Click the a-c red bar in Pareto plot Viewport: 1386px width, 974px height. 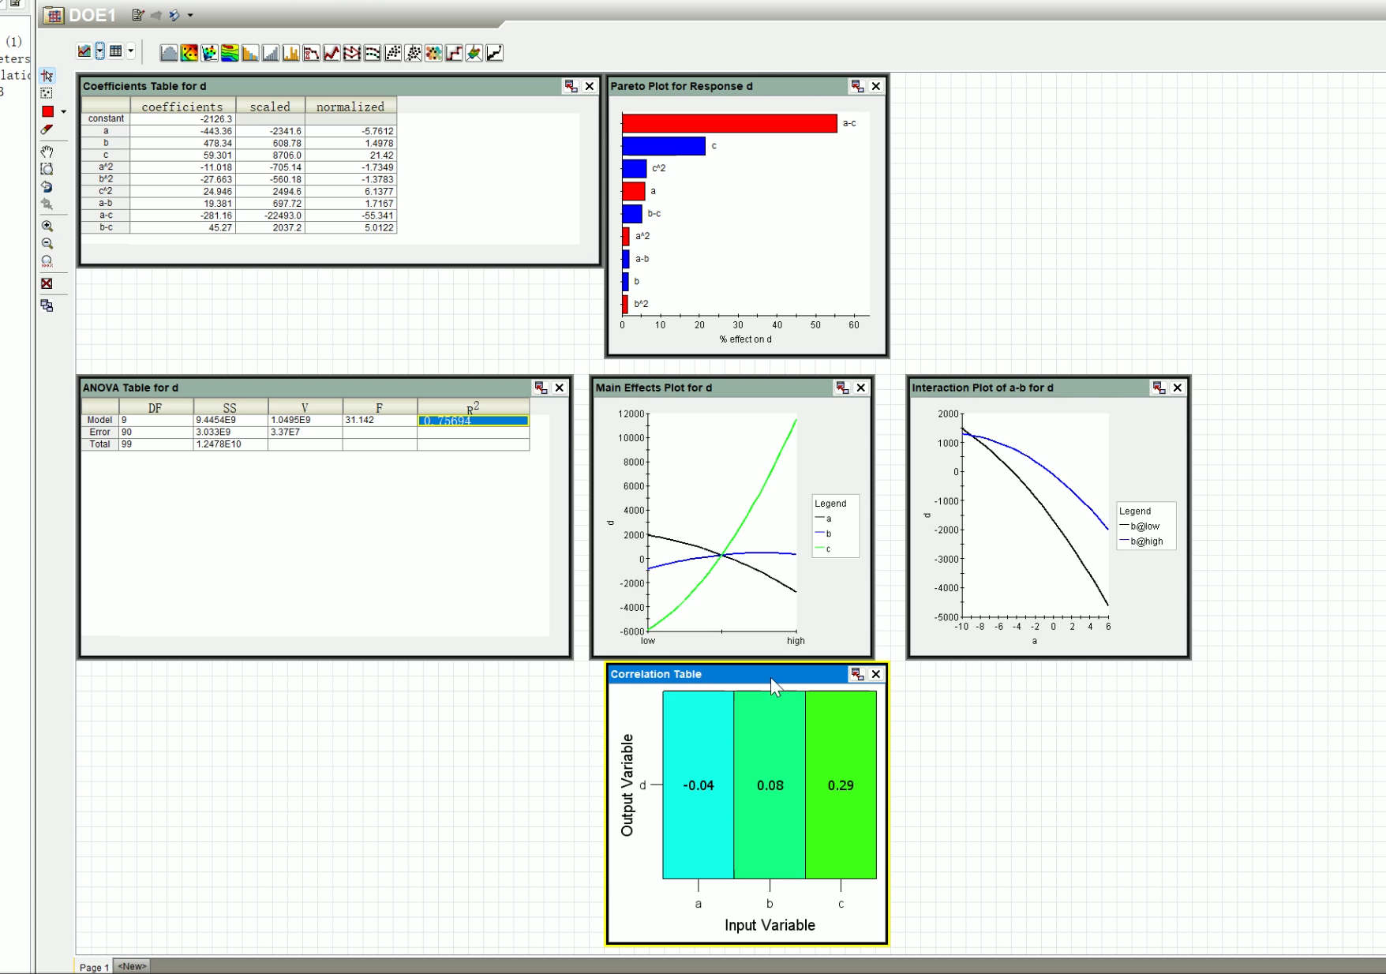[729, 123]
